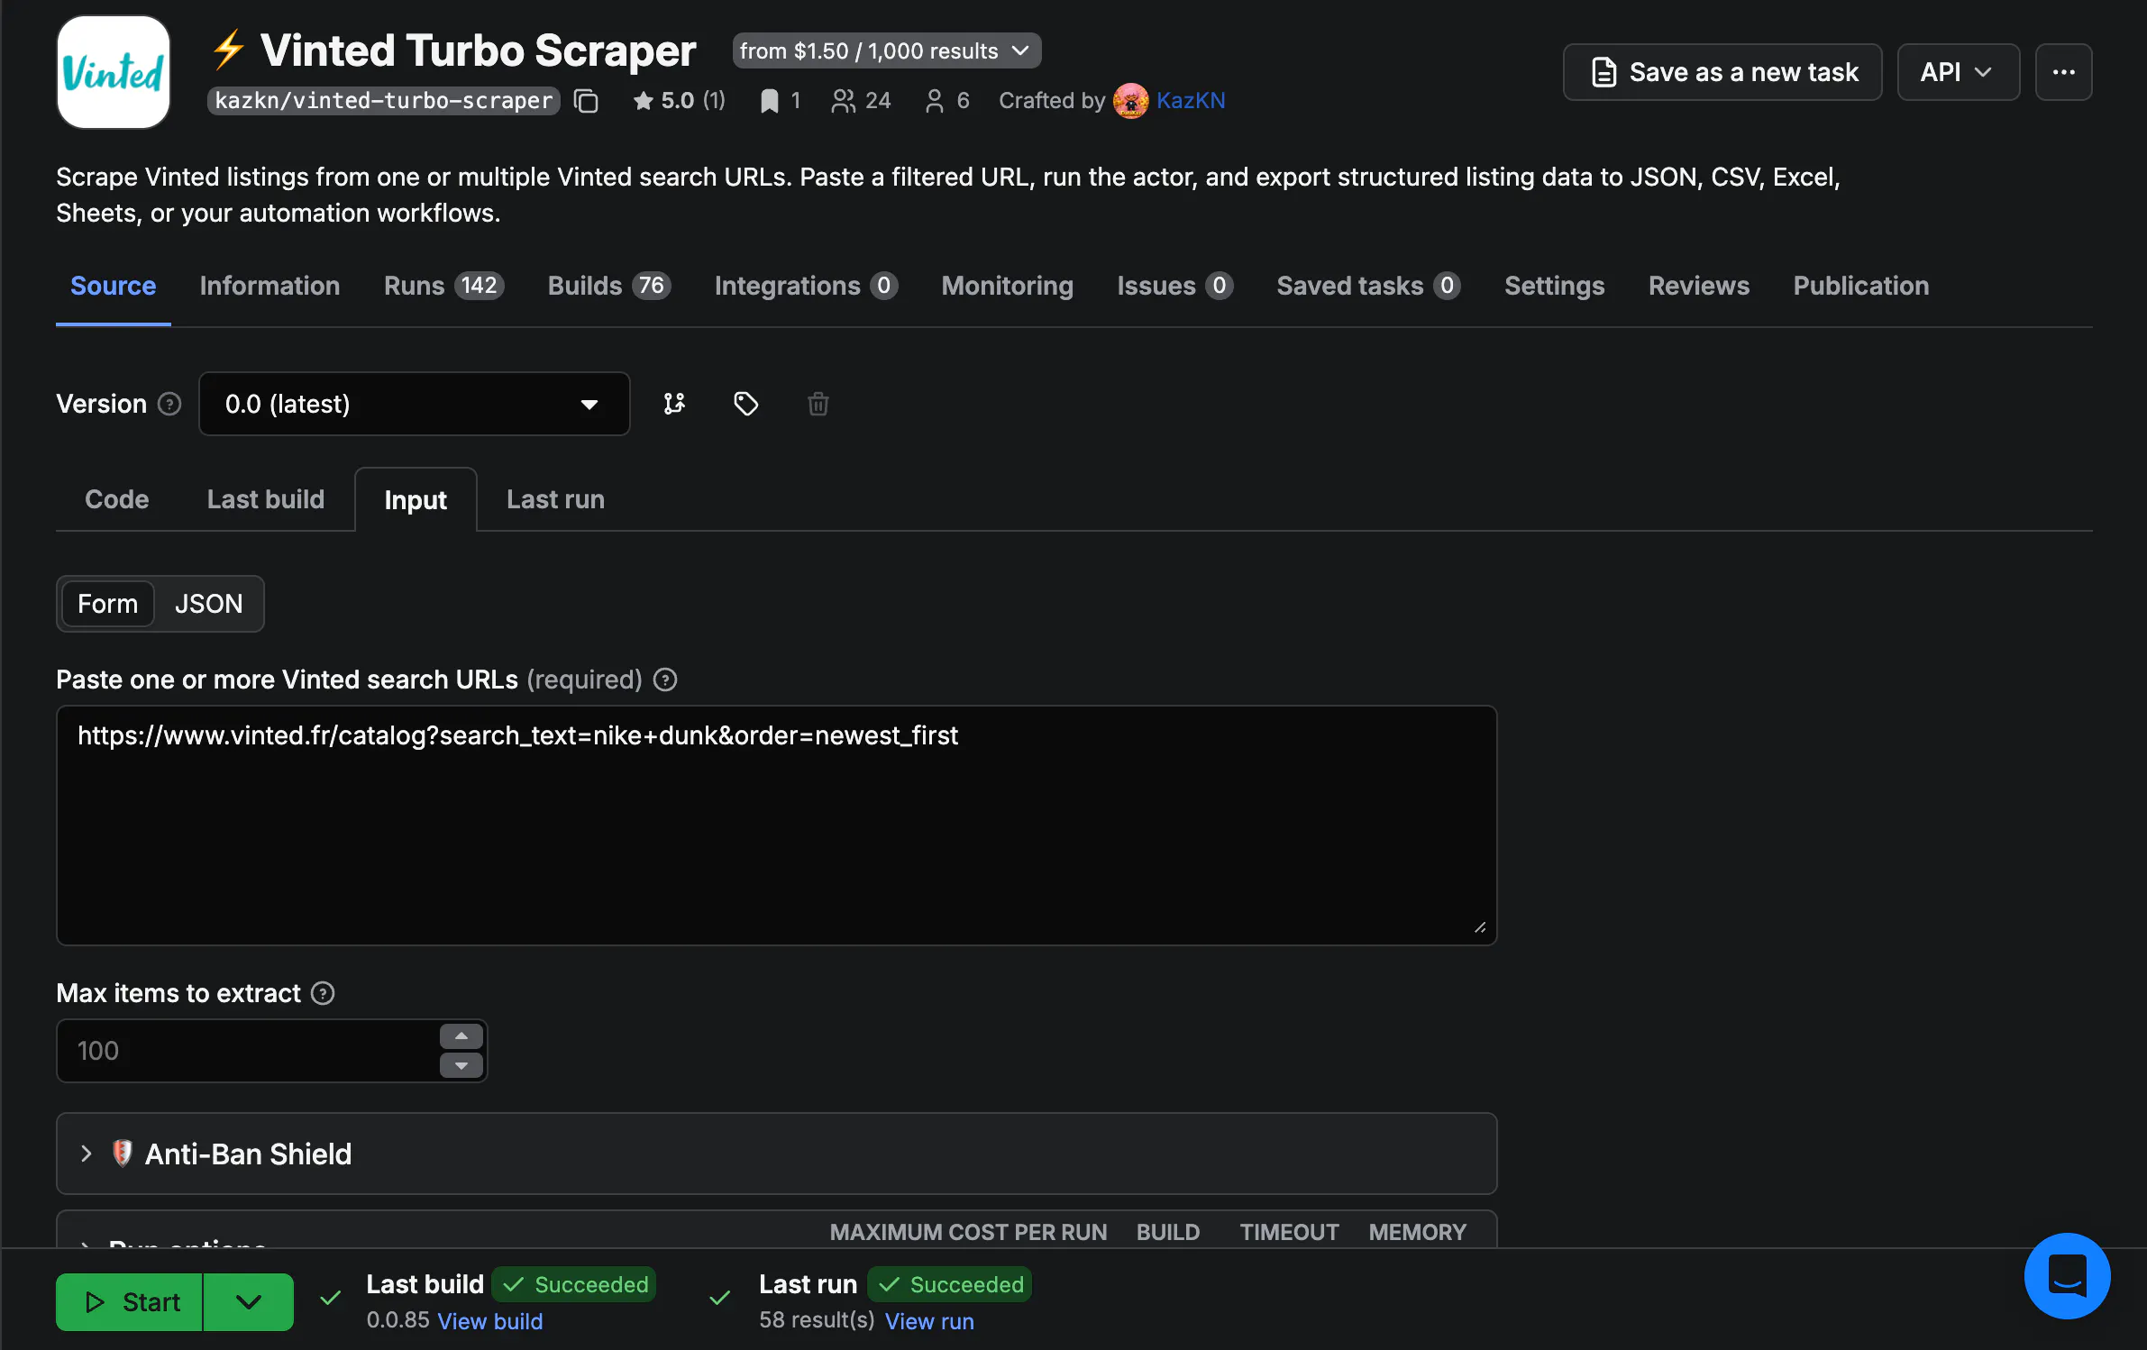Click the monthly users icon showing 24
2147x1350 pixels.
(844, 101)
